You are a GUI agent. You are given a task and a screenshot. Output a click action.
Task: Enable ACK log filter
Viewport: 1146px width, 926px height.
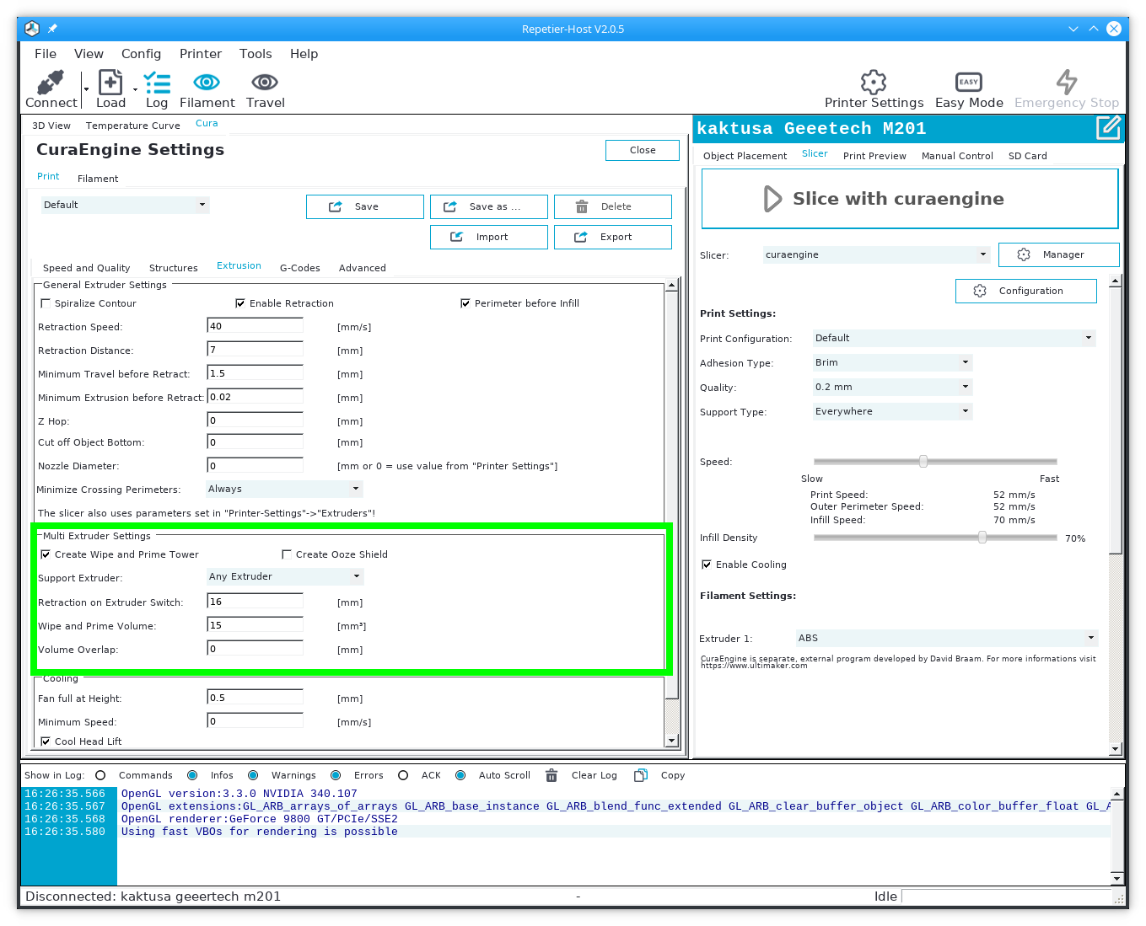[x=403, y=775]
